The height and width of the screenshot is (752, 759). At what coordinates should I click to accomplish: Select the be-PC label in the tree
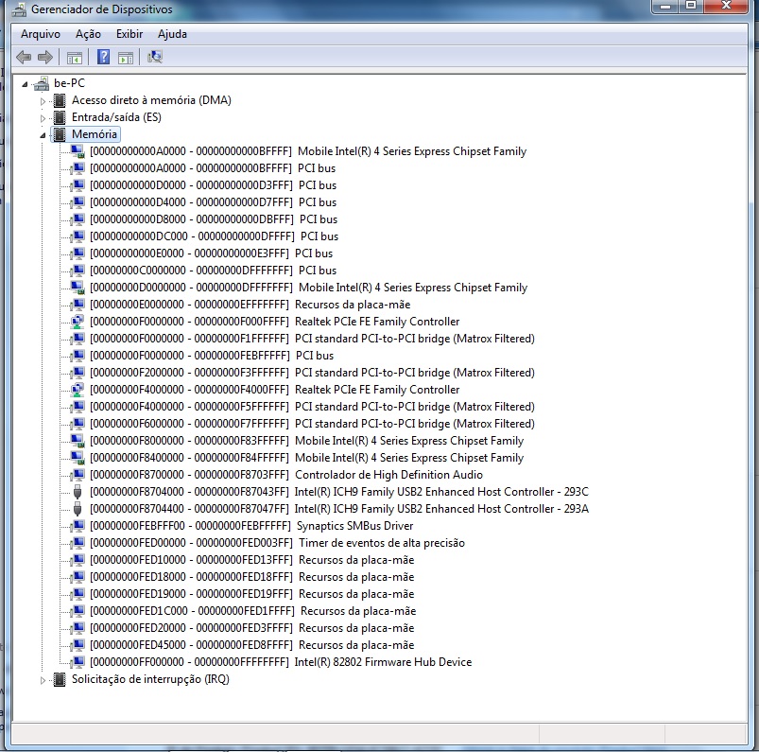pos(69,83)
